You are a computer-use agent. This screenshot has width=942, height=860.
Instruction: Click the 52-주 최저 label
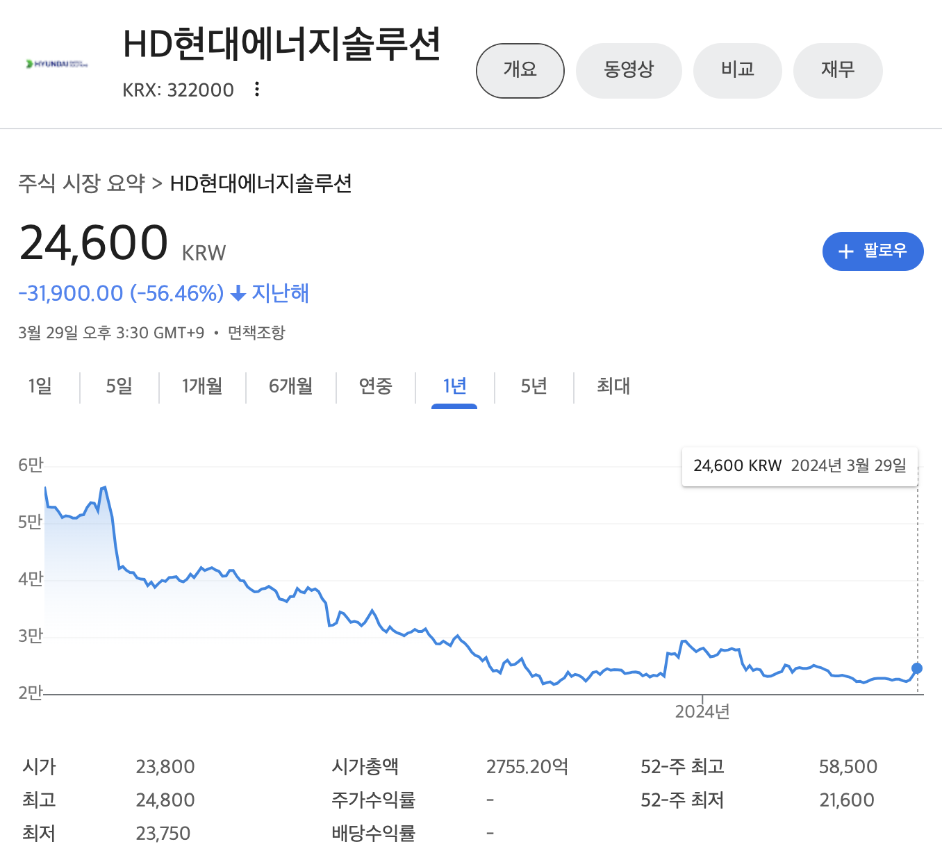683,800
